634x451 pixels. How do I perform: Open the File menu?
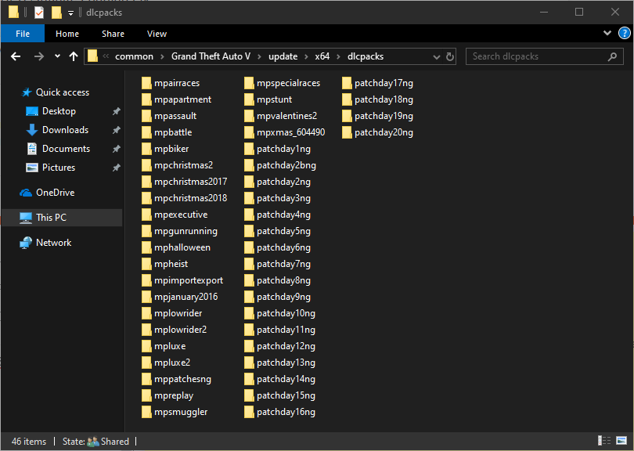pyautogui.click(x=23, y=34)
